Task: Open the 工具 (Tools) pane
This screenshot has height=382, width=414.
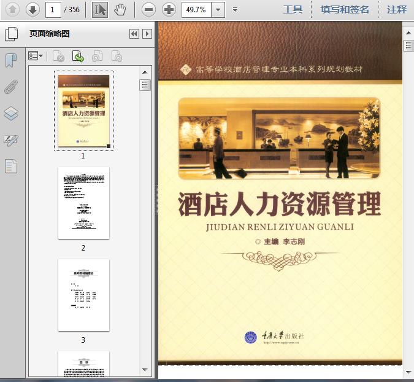Action: pyautogui.click(x=293, y=9)
